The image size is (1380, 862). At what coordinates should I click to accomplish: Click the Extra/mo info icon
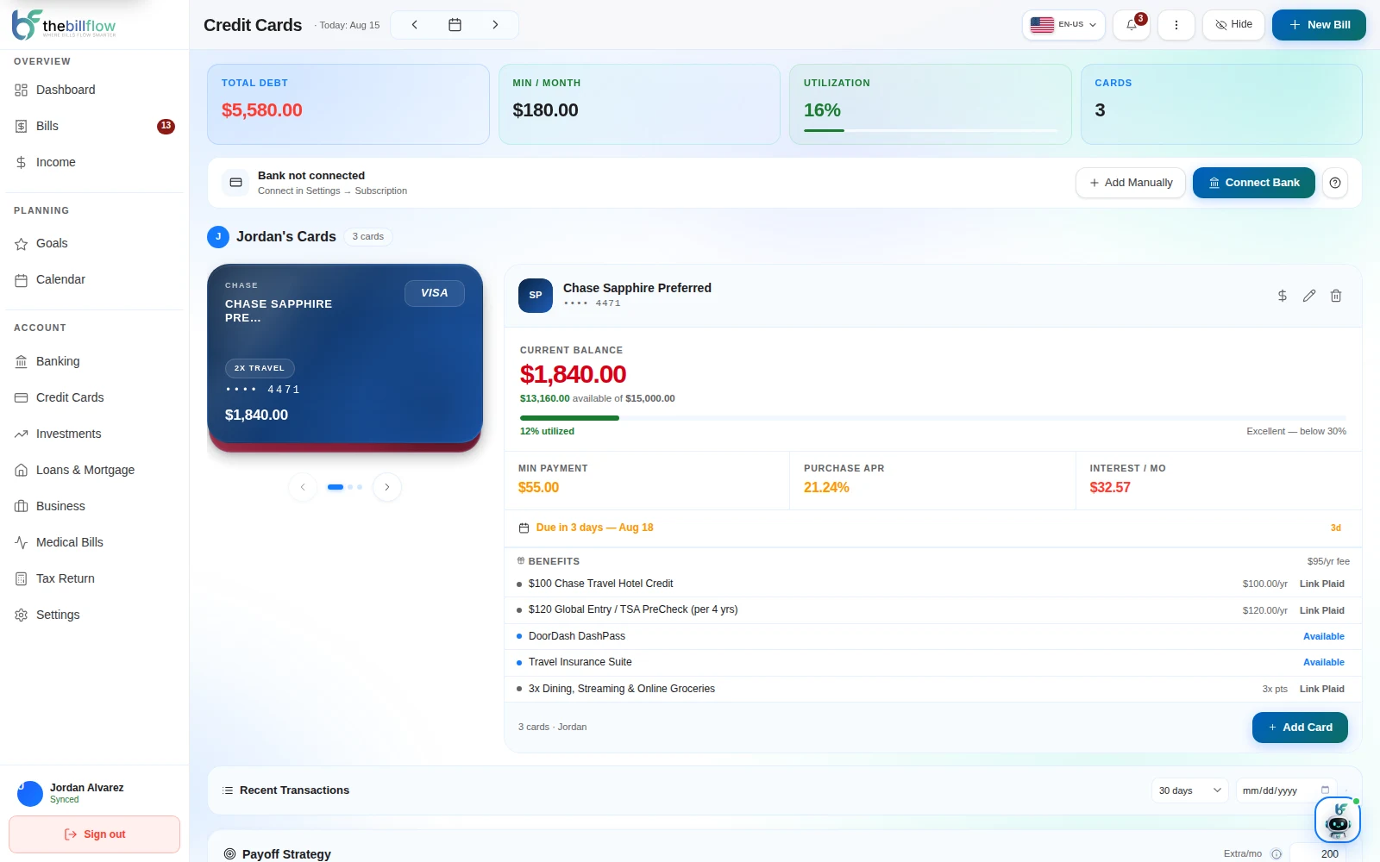(x=1276, y=854)
